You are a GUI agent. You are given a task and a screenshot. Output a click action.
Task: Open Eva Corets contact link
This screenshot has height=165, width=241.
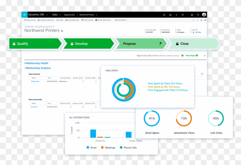(34, 107)
